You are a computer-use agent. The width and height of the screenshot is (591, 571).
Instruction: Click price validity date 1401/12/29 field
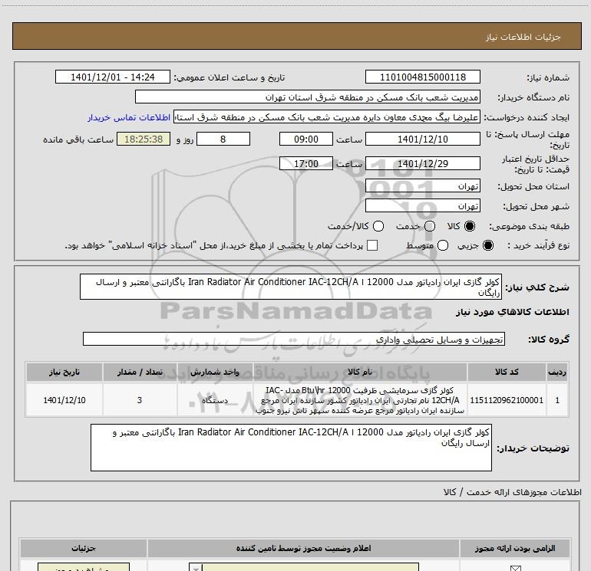coord(422,163)
